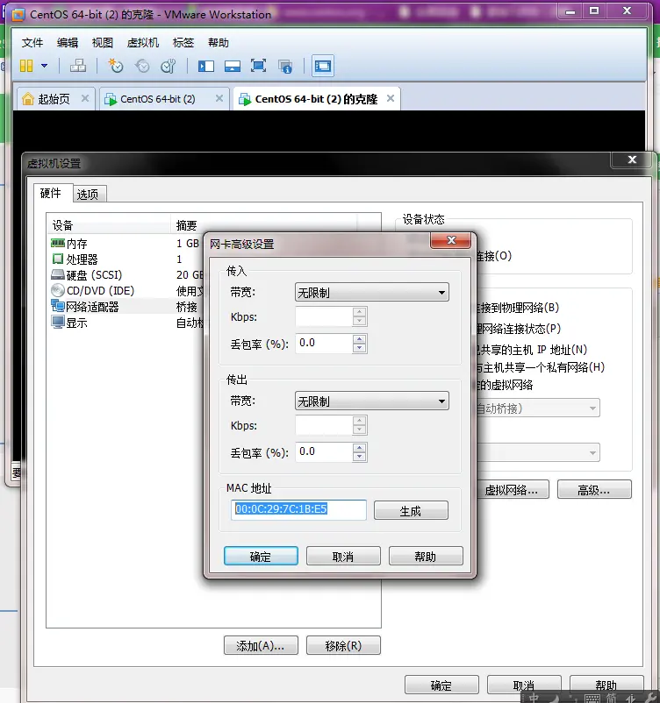Screen dimensions: 660x703
Task: Click the 传出 丢包率 field showing 0.0
Action: coord(324,452)
